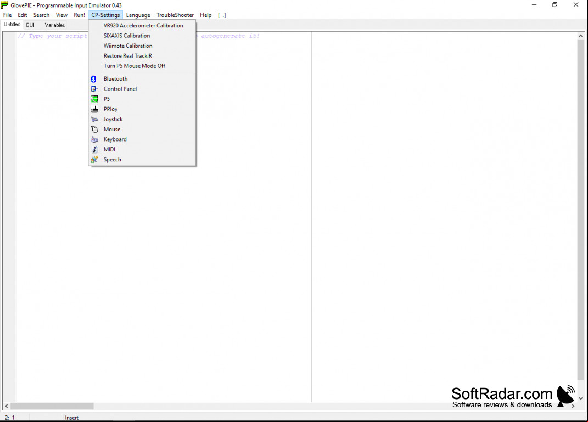The image size is (588, 422).
Task: Choose SIXAXIS Calibration
Action: coord(143,36)
